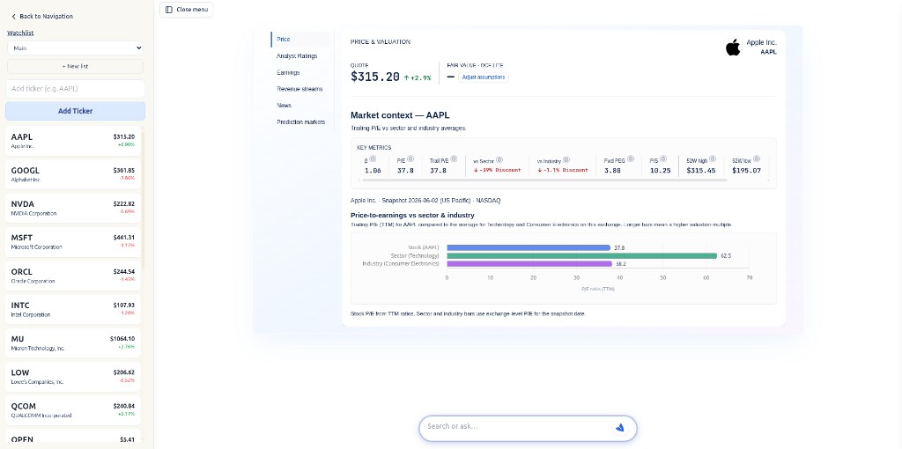Select NVDA in the watchlist
Screen dimensions: 902x449
(x=73, y=208)
